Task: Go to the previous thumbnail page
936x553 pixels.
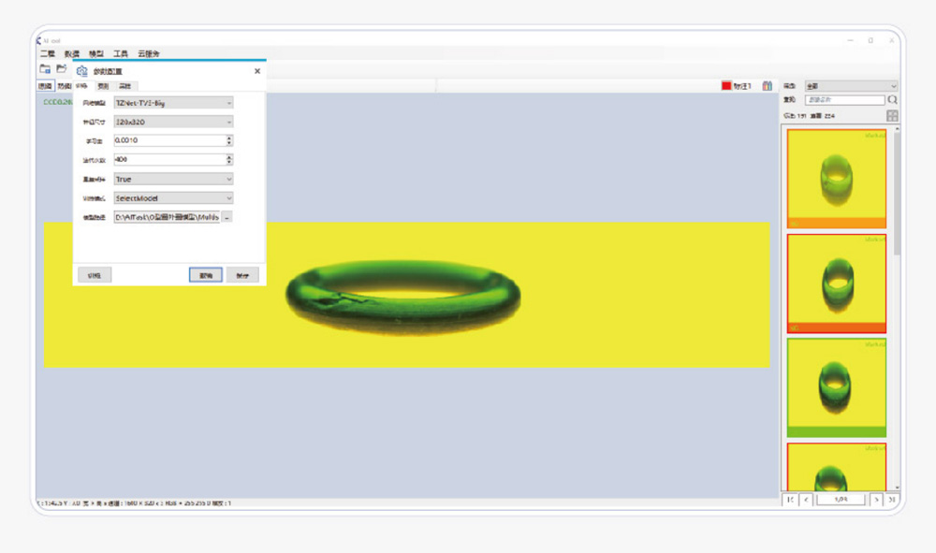Action: (807, 500)
